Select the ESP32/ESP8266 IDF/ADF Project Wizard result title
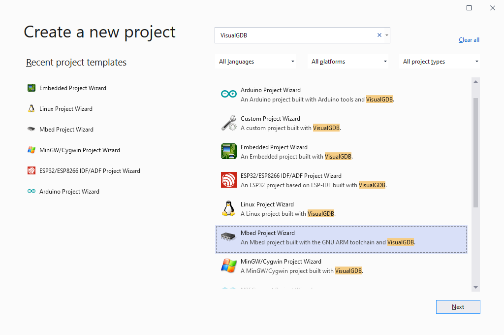The image size is (504, 335). [291, 176]
